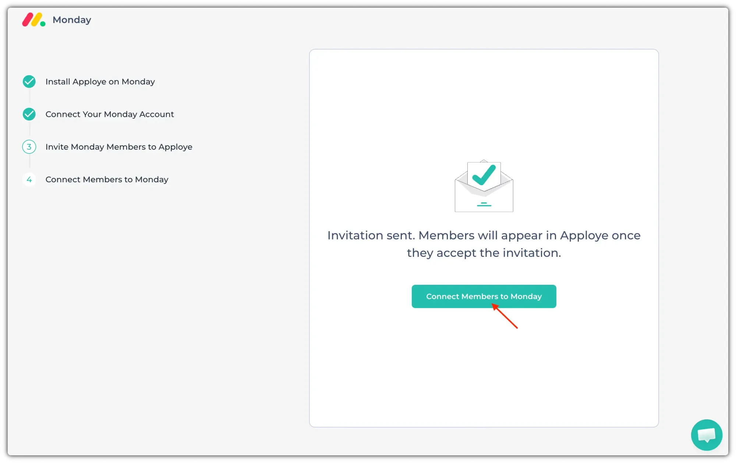The height and width of the screenshot is (463, 736).
Task: Click the Monday header title text
Action: pos(72,20)
